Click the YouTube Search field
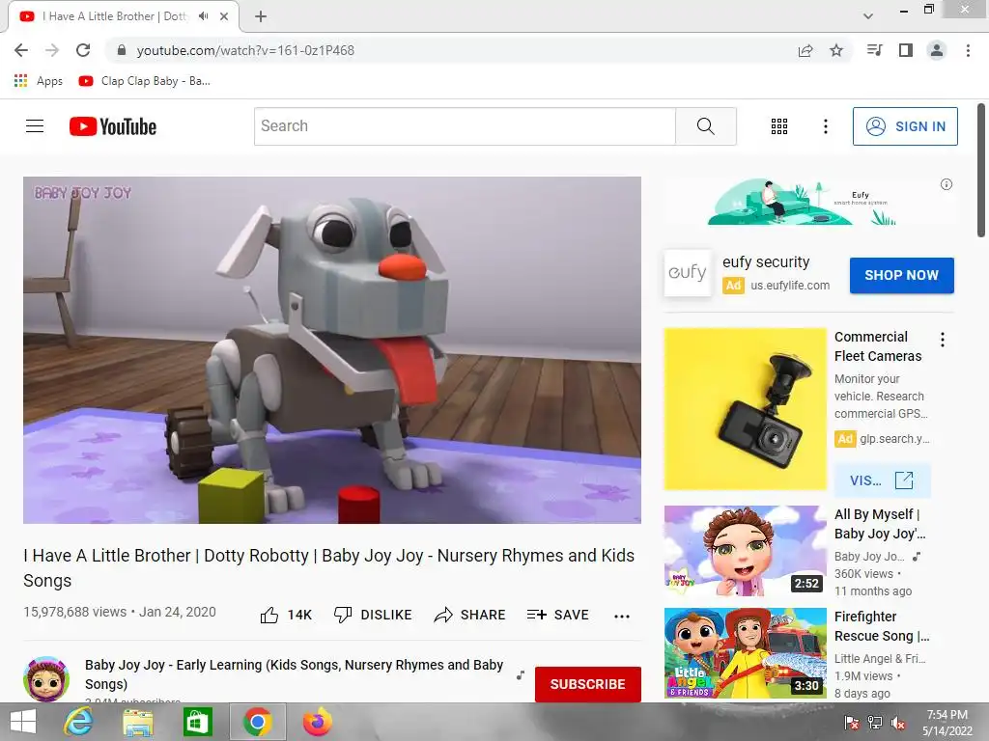 465,126
